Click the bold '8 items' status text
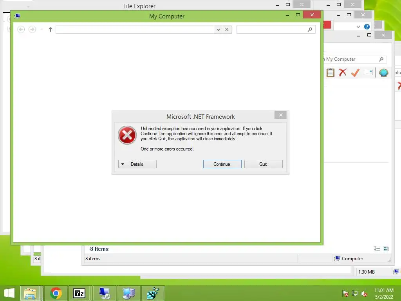 [99, 249]
